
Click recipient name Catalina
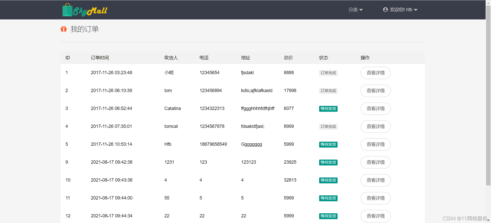coord(173,108)
